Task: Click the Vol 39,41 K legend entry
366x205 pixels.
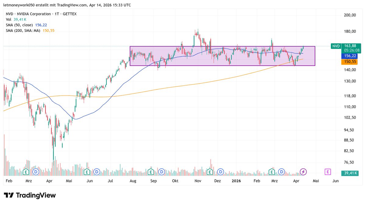Action: [17, 20]
